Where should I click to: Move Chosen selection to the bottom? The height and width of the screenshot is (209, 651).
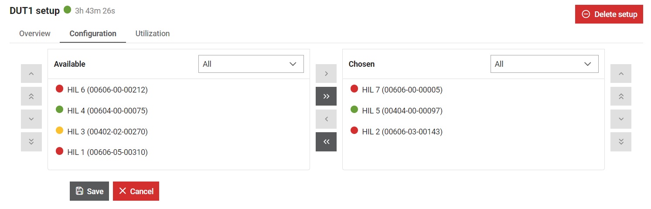pos(621,142)
